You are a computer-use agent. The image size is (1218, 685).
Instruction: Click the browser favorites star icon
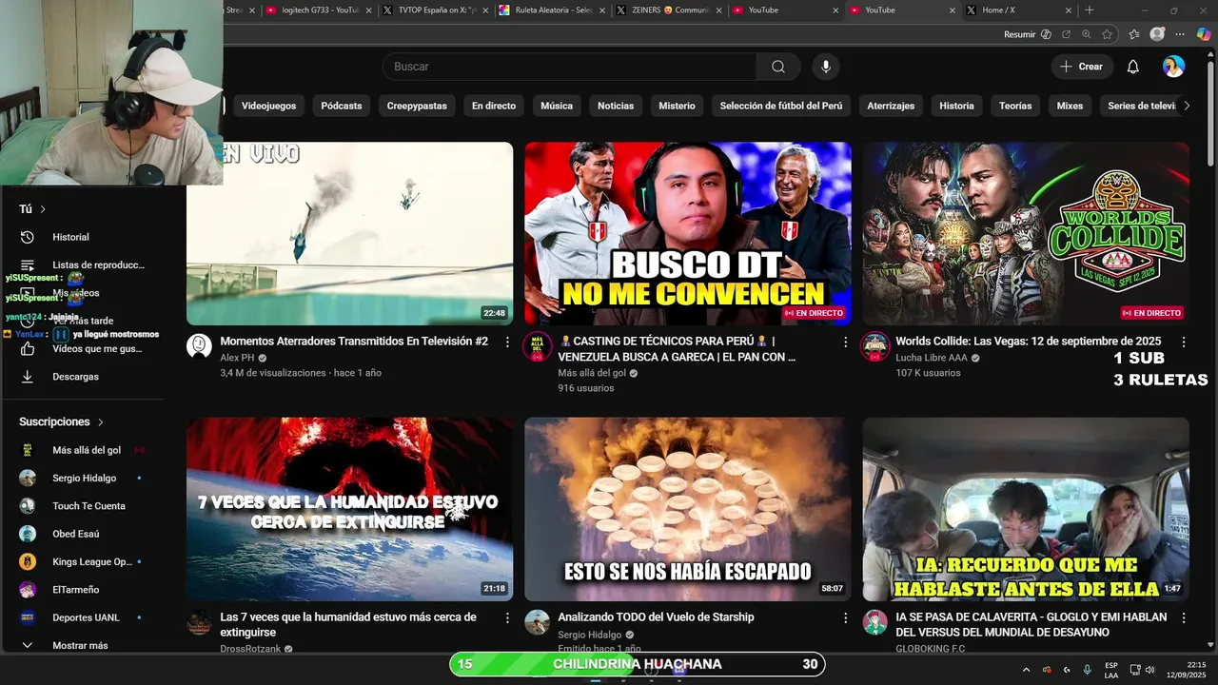point(1107,34)
